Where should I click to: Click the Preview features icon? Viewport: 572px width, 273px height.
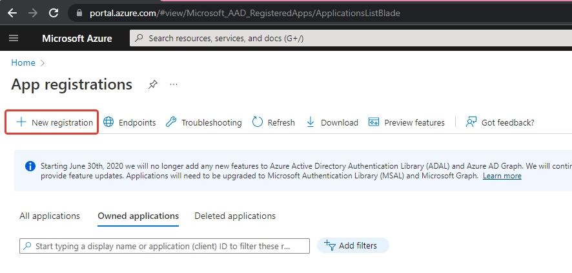tap(374, 122)
